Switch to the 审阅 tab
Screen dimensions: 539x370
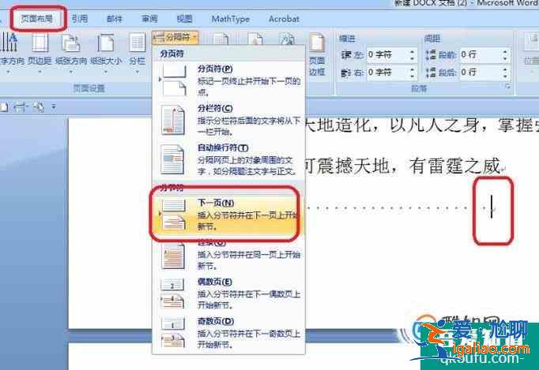149,18
